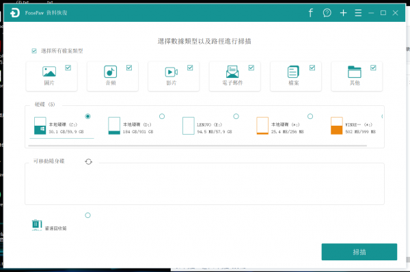Click the plus icon in title bar
Image resolution: width=410 pixels, height=272 pixels.
343,13
